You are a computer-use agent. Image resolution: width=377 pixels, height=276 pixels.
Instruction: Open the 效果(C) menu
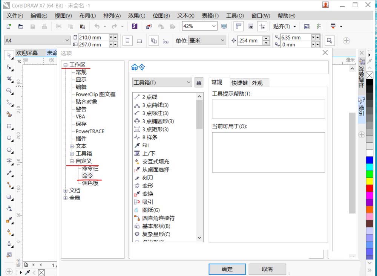[136, 15]
